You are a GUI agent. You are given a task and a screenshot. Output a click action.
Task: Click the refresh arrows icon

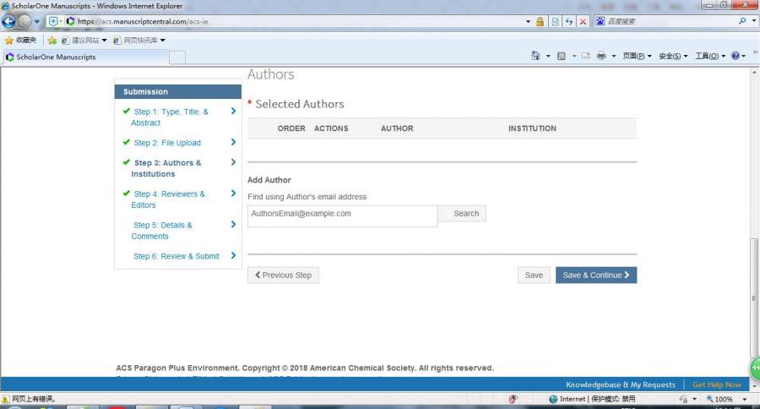(x=569, y=21)
